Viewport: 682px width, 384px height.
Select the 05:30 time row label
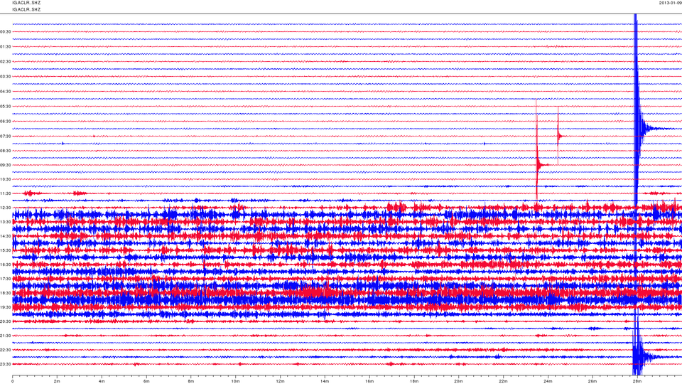tap(5, 106)
